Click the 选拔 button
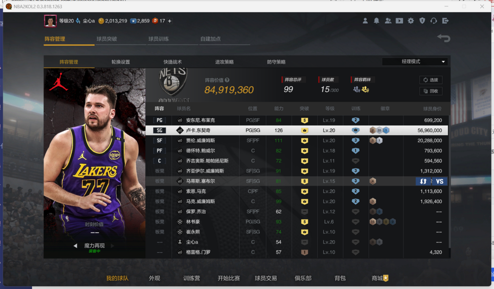 431,80
